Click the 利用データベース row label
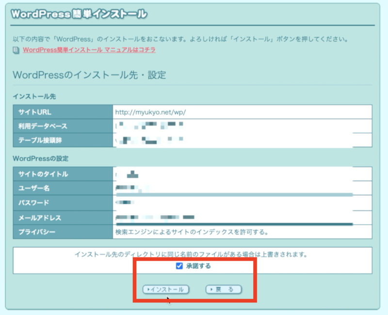The width and height of the screenshot is (388, 315). pyautogui.click(x=63, y=126)
